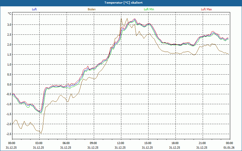The width and height of the screenshot is (242, 151).
Task: Click the '03:00' time axis label
Action: [x=39, y=143]
